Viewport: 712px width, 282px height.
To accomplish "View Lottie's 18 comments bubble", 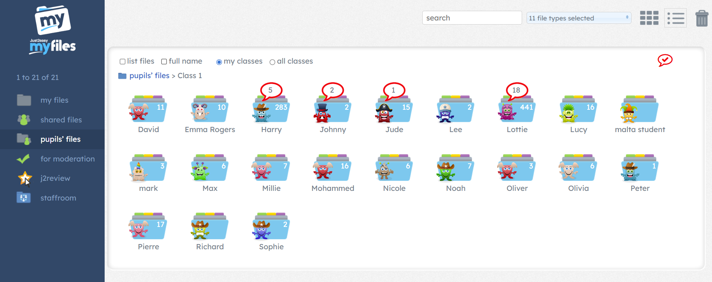I will [516, 90].
